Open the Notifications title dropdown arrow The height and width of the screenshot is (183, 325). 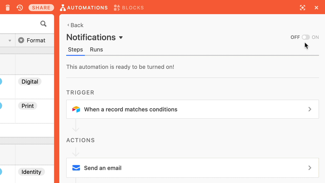(x=121, y=38)
